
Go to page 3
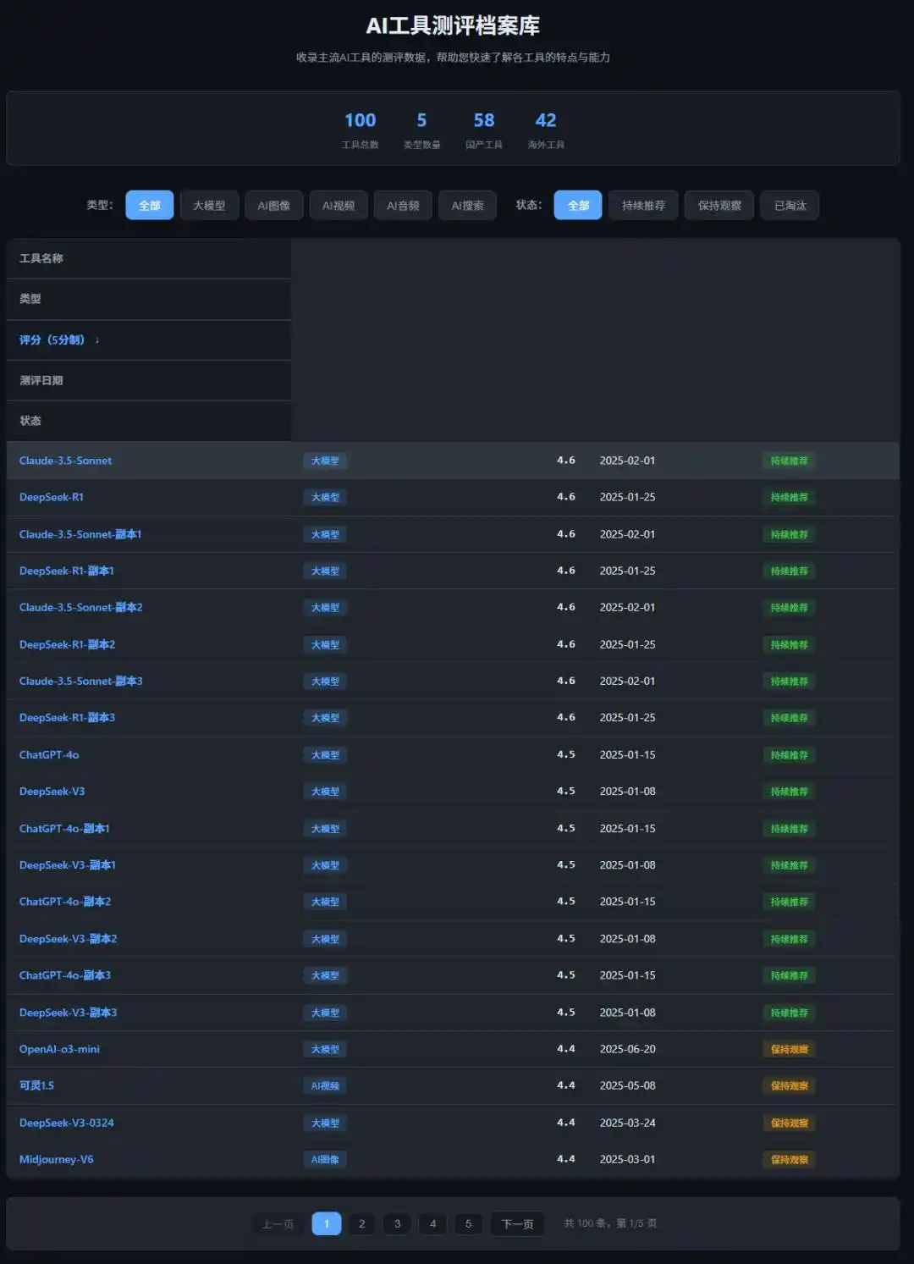tap(397, 1223)
